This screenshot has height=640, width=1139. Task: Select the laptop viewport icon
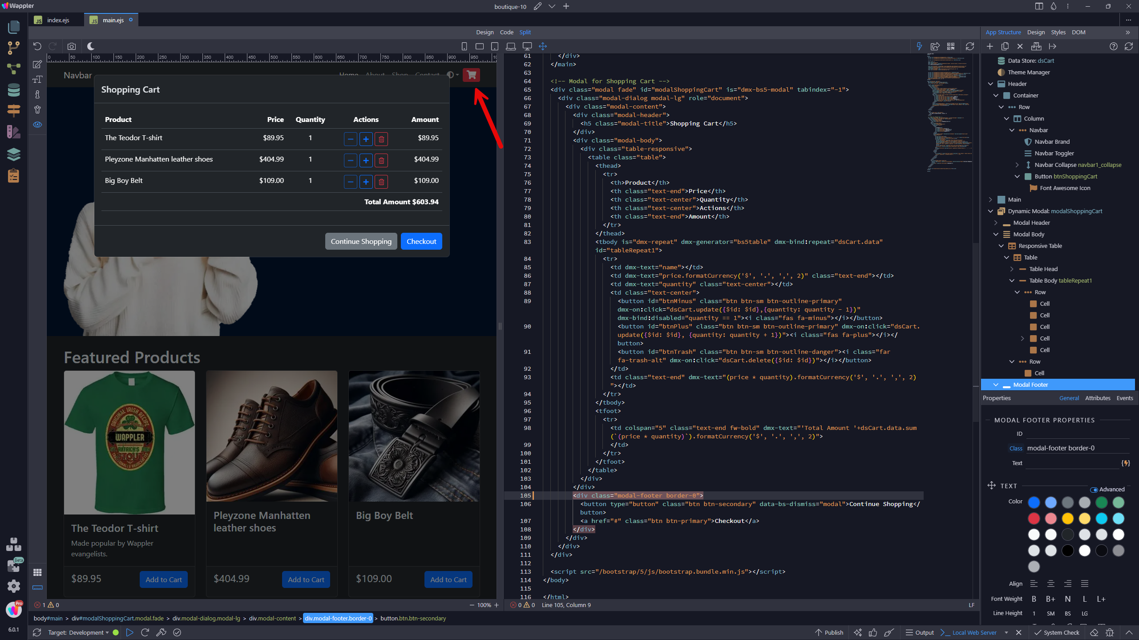511,46
